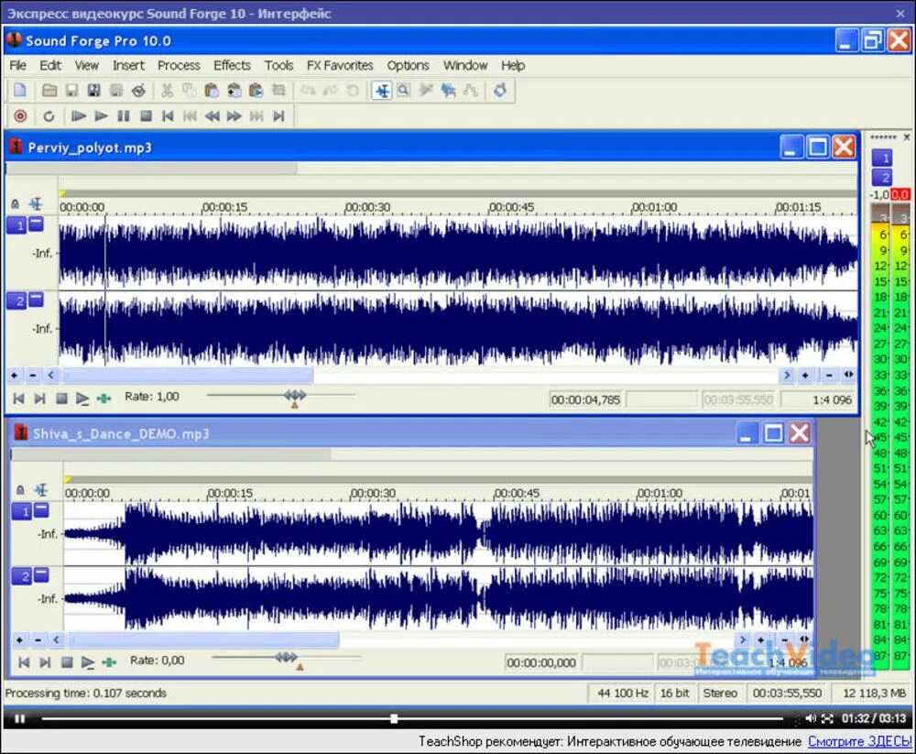
Task: Collapse channel 2 in Shiva_s_Dance window
Action: (41, 575)
